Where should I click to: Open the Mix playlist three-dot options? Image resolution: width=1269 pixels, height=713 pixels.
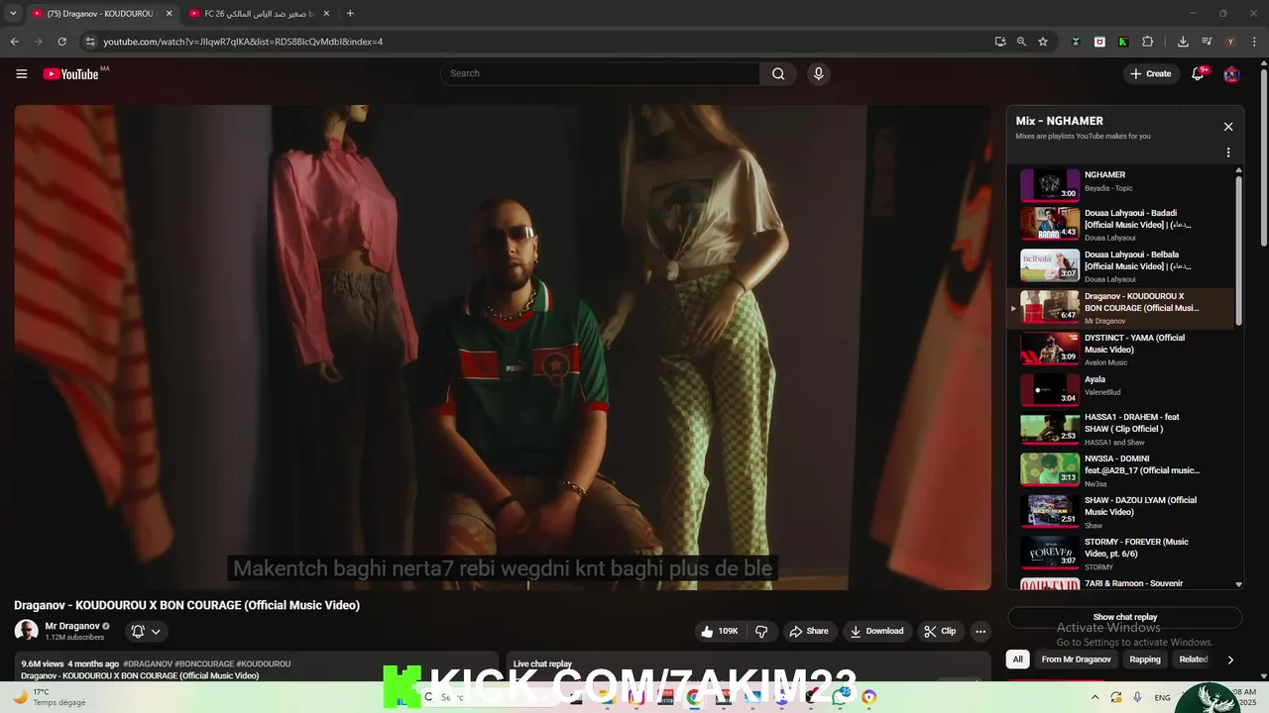pyautogui.click(x=1228, y=153)
